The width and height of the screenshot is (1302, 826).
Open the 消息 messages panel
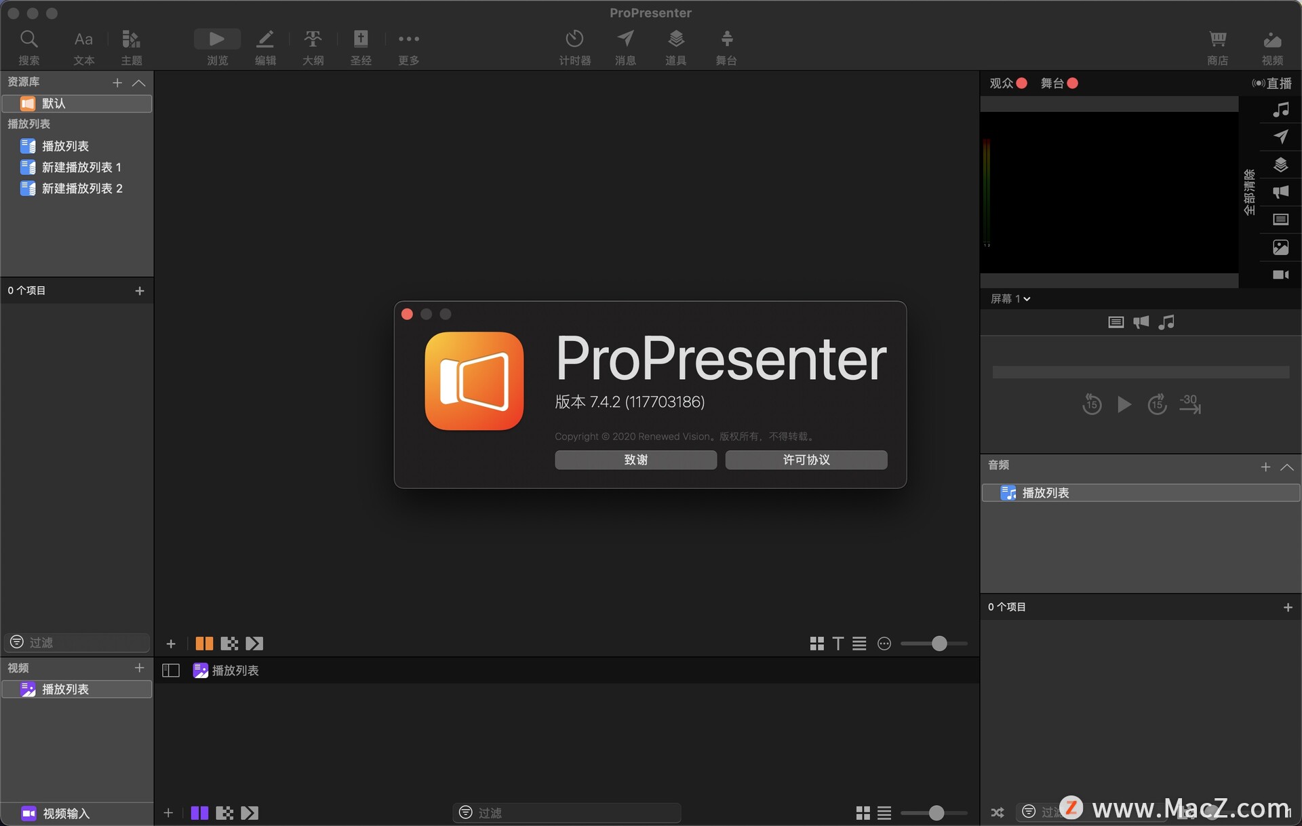point(625,47)
